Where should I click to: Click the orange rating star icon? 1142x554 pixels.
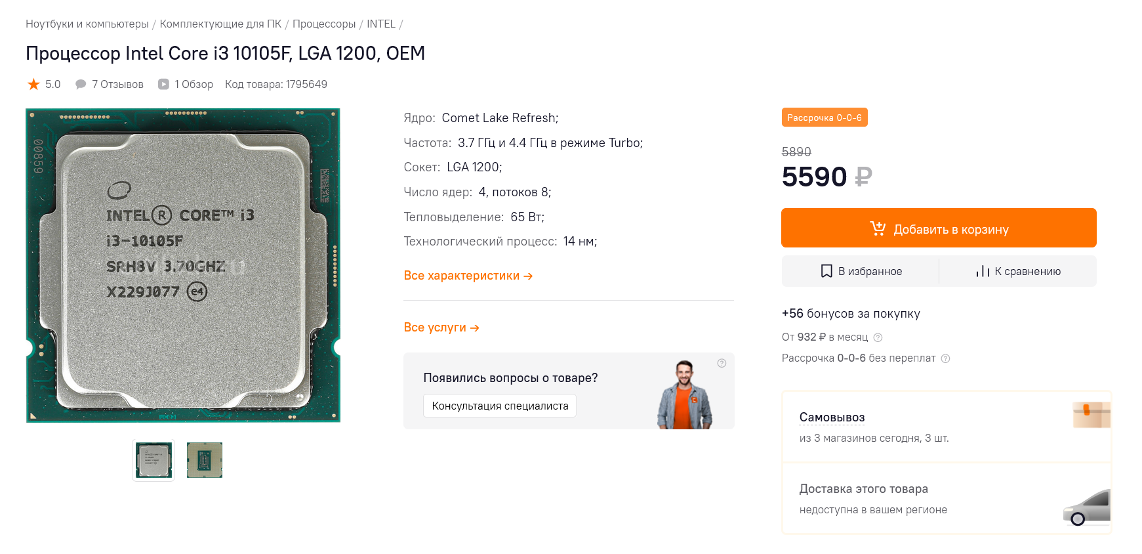pyautogui.click(x=33, y=84)
